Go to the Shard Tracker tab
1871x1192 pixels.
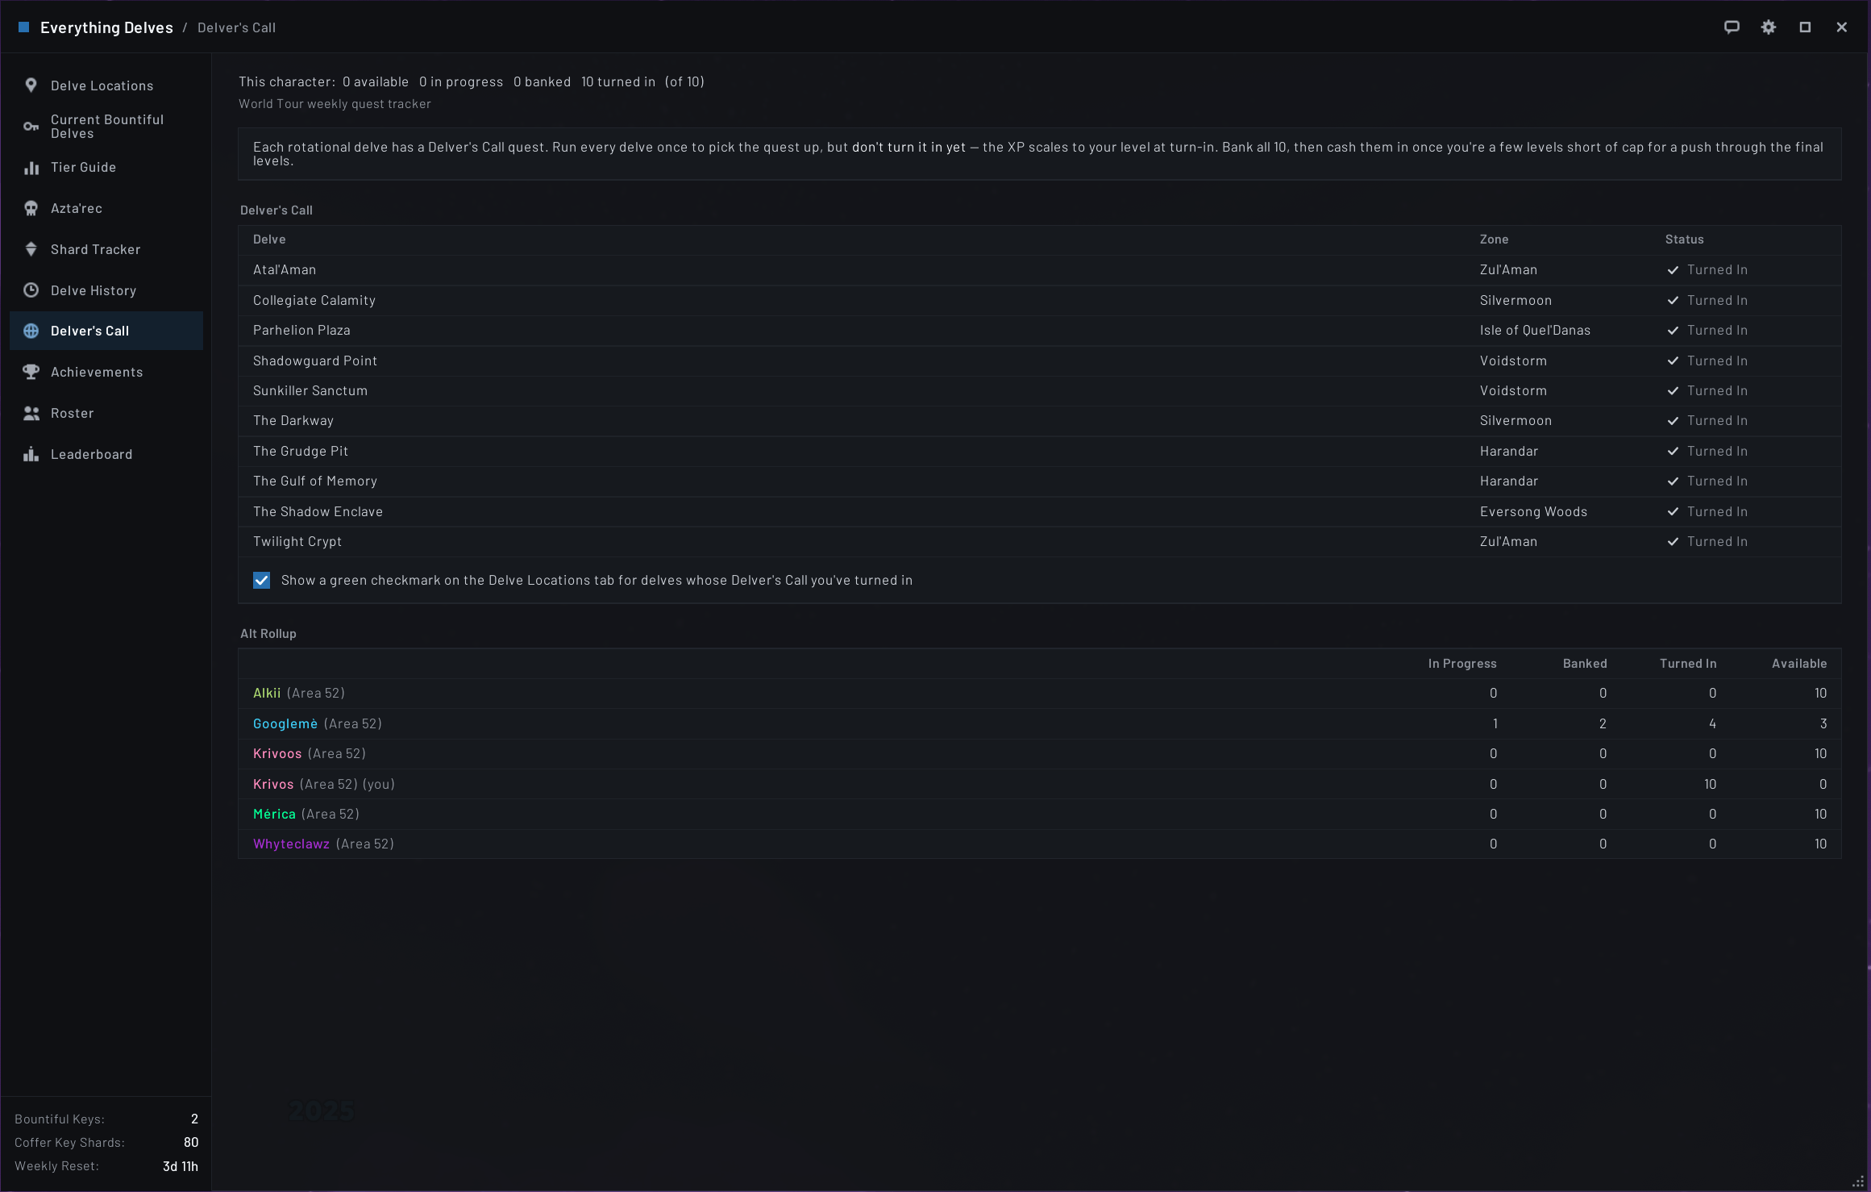[x=106, y=250]
